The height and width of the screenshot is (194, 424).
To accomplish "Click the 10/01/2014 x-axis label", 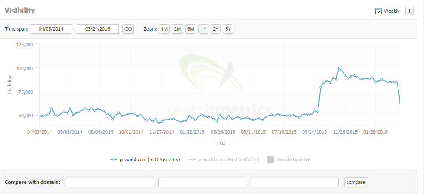I will [x=131, y=132].
